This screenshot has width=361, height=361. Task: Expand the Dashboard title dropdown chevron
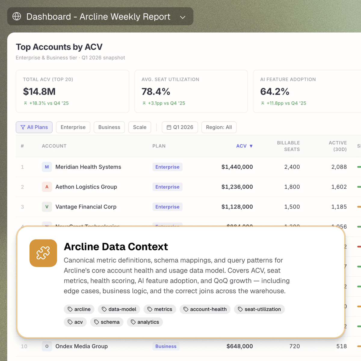pos(182,17)
